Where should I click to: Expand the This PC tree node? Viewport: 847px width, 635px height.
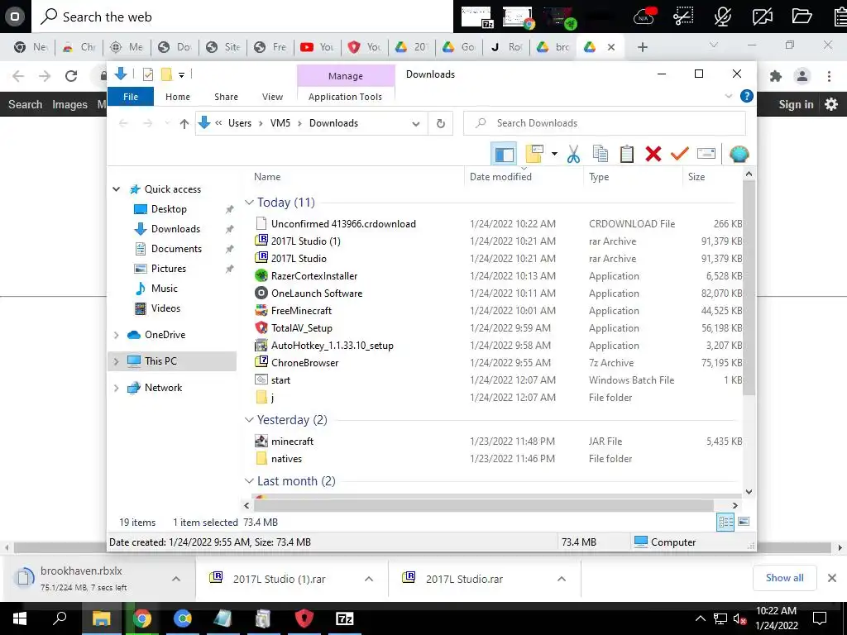point(116,361)
